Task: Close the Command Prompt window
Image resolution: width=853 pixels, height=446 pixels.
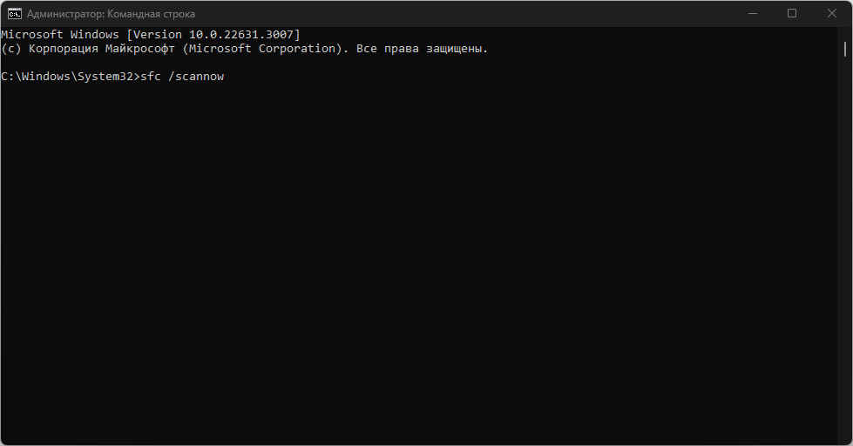Action: point(832,14)
